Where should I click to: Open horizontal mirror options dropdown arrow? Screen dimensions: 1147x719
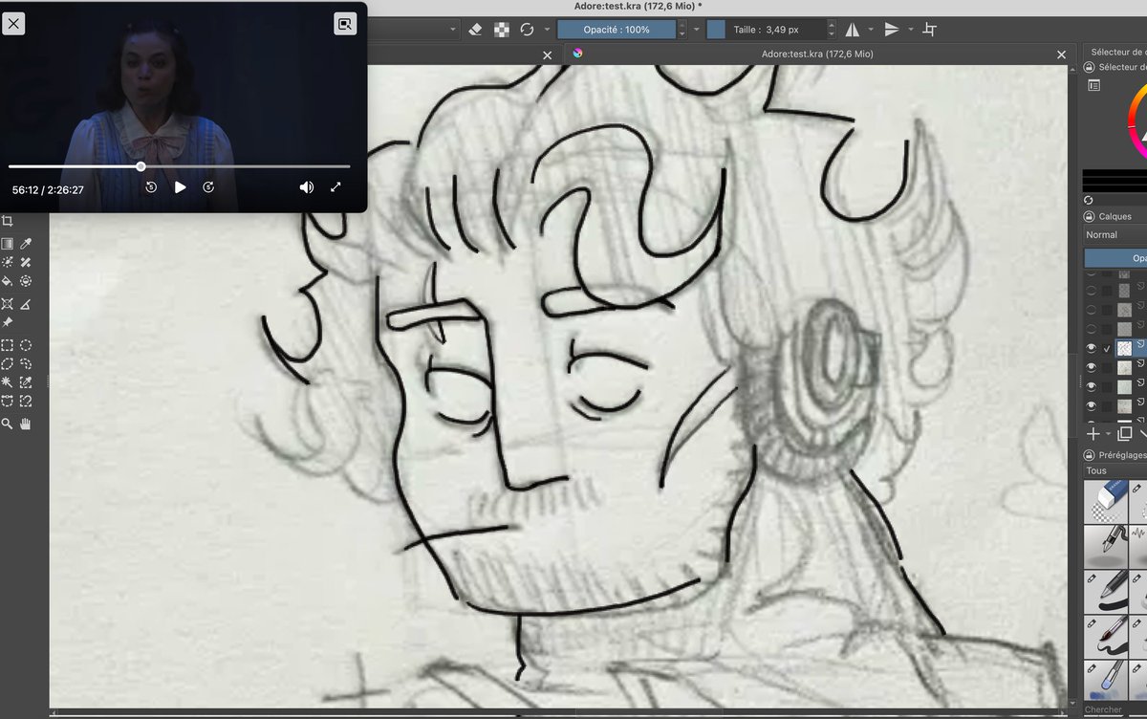(x=871, y=30)
